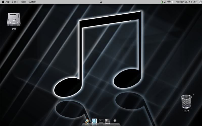The height and width of the screenshot is (126, 202).
Task: Launch the globe web browser in dock
Action: click(87, 121)
